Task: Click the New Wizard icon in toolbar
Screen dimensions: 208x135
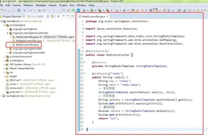Action: point(1,10)
